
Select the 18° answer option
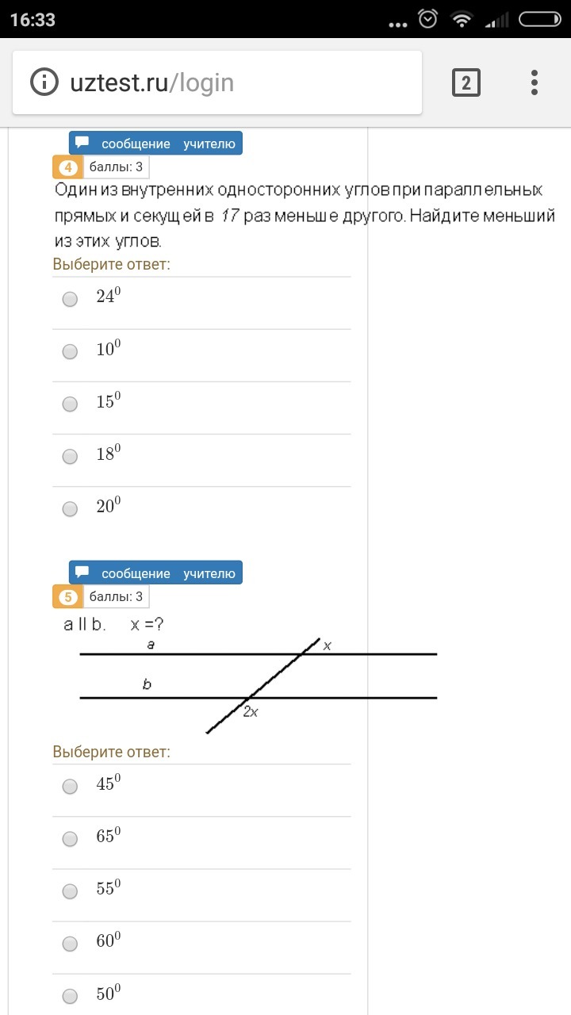69,457
